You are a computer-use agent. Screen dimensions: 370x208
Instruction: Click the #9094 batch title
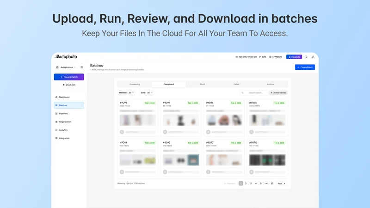point(123,142)
